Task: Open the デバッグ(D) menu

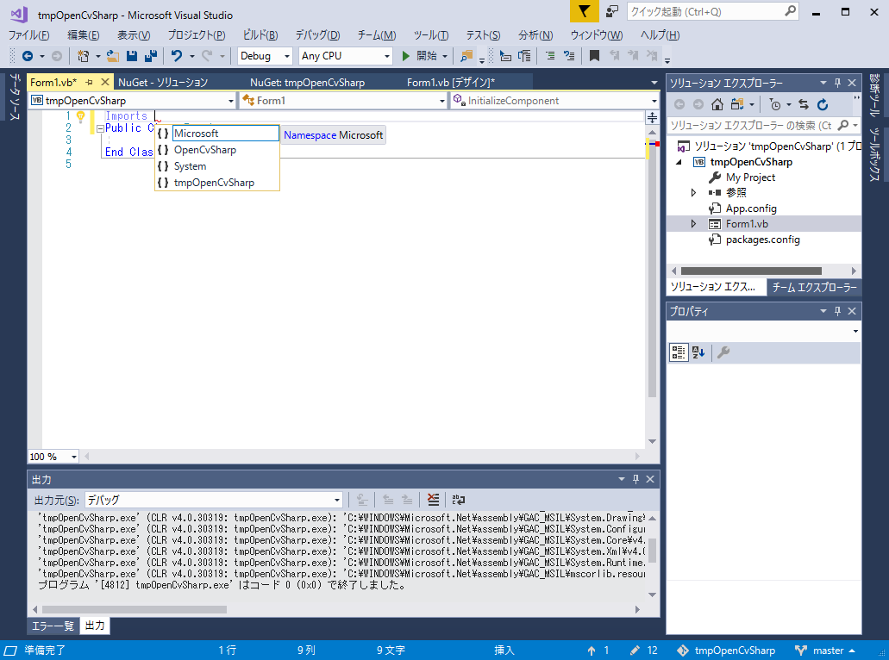Action: click(x=317, y=35)
